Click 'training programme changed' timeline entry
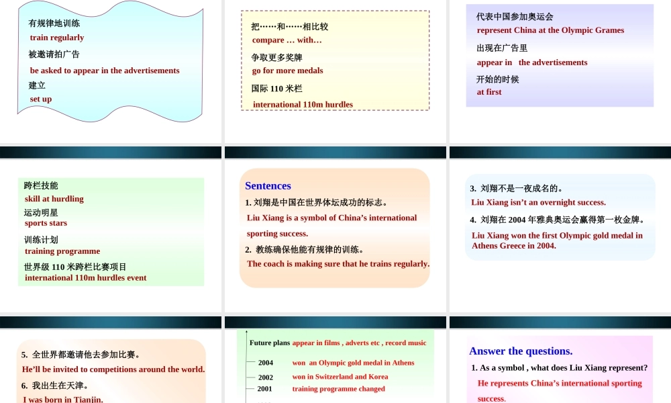 [338, 389]
